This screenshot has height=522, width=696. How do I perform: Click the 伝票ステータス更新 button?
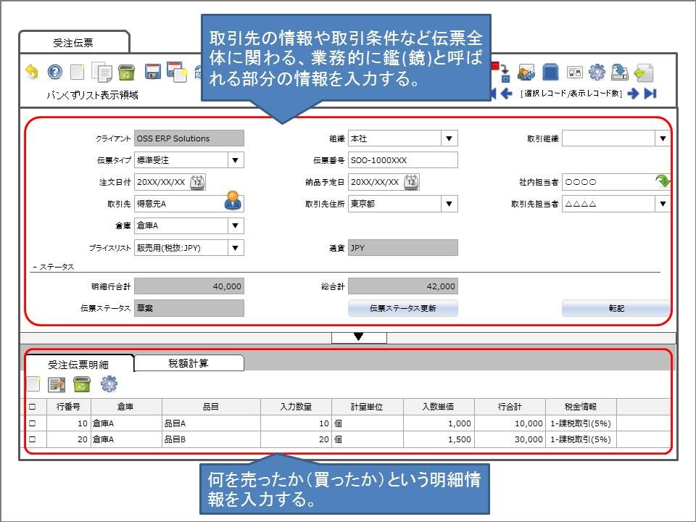(x=402, y=308)
